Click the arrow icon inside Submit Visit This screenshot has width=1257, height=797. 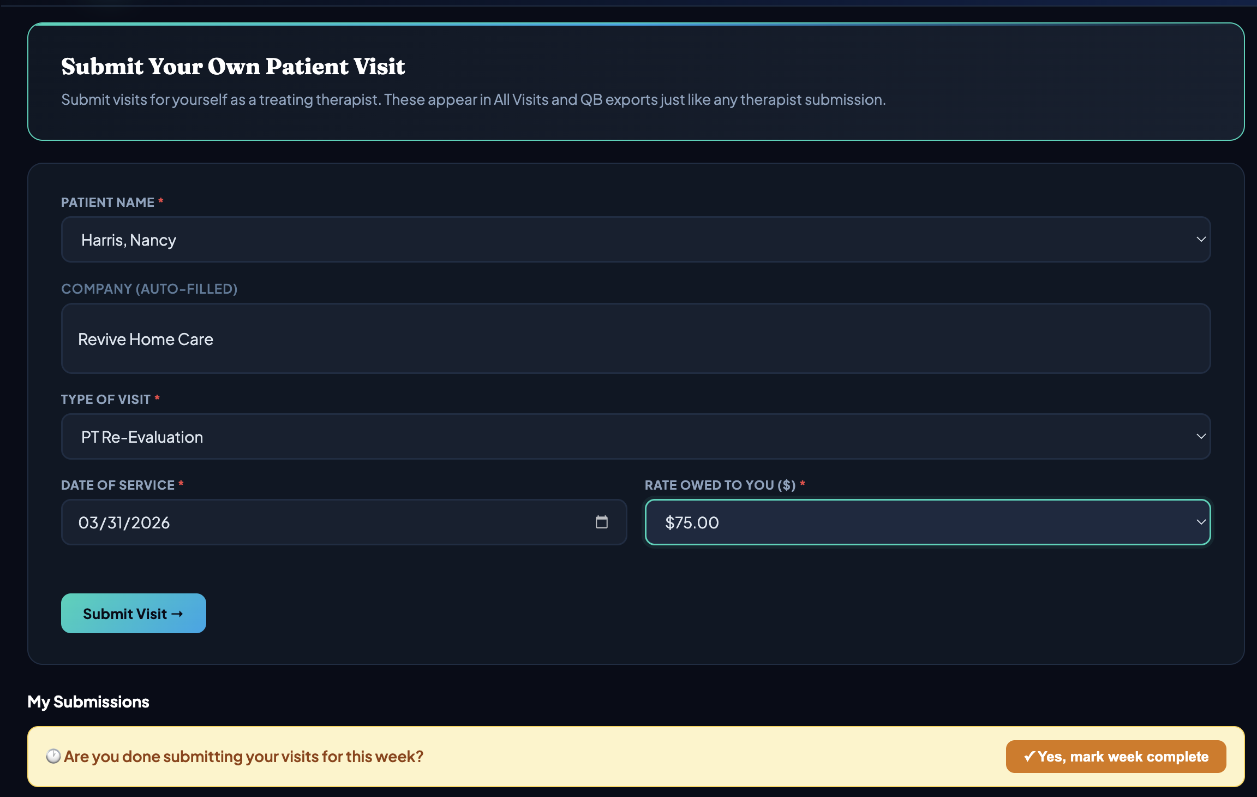pos(177,614)
